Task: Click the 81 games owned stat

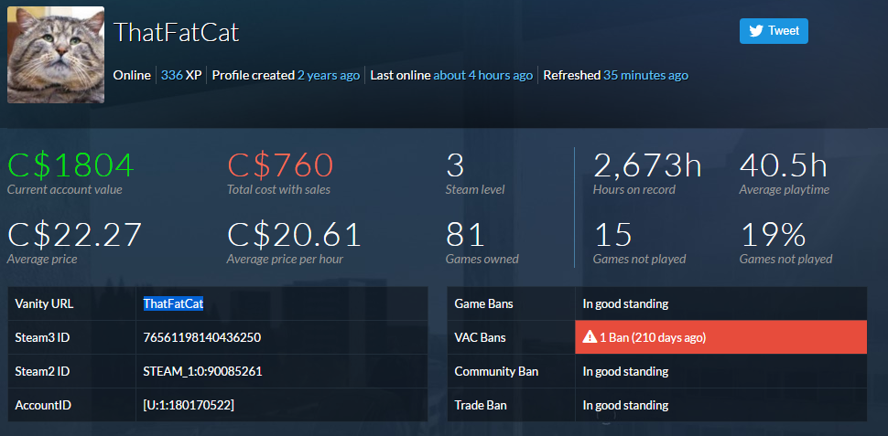Action: pos(465,234)
